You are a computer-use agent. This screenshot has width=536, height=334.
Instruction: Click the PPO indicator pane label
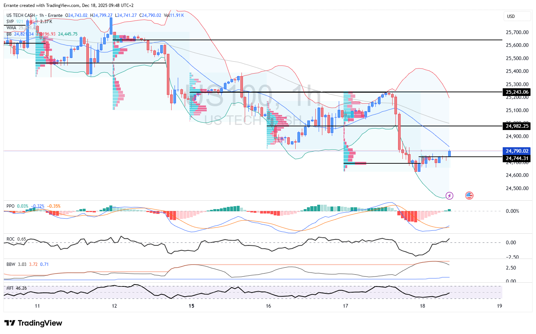point(10,206)
